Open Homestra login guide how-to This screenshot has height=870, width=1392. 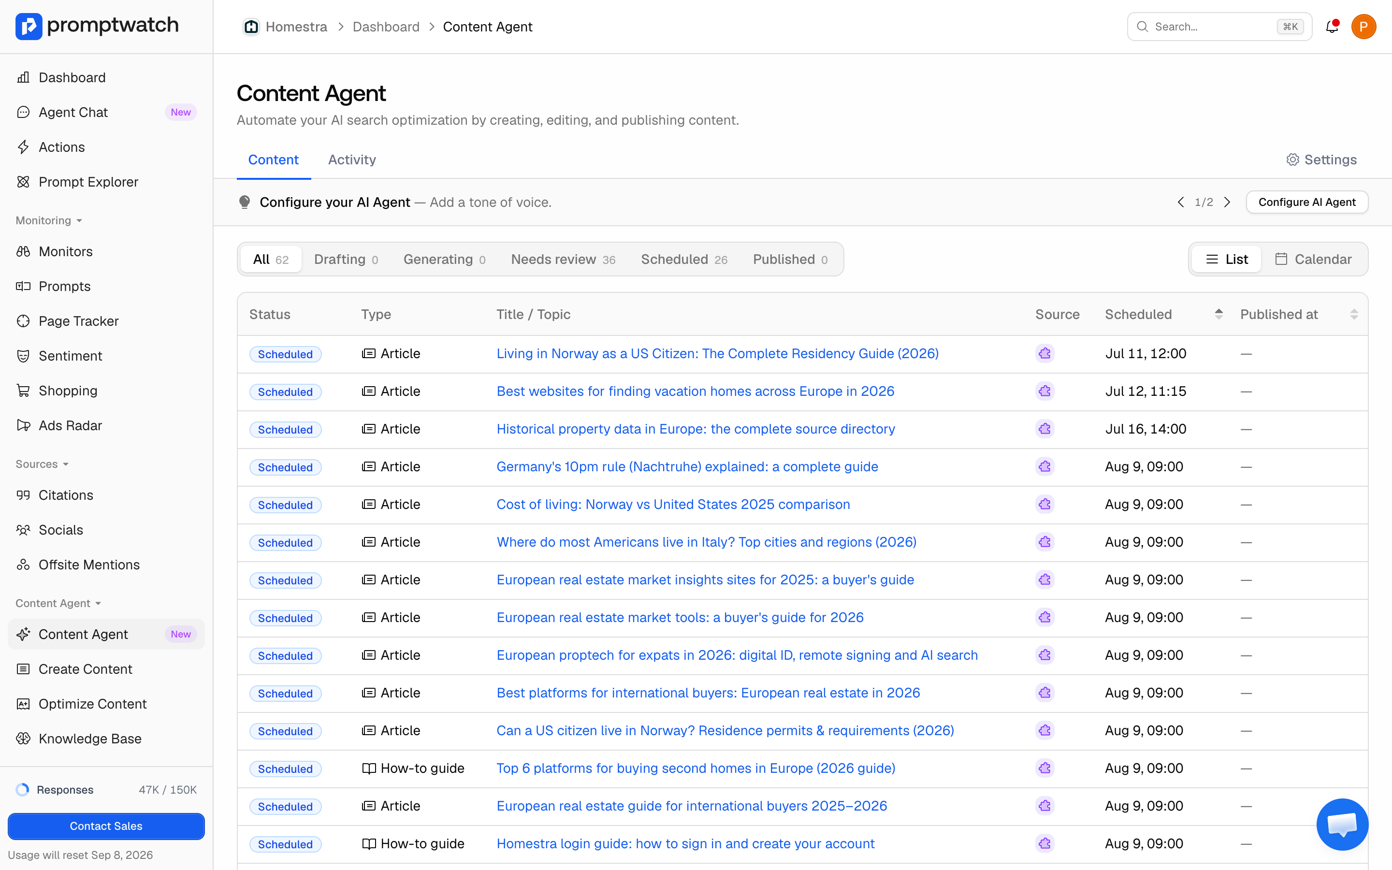point(685,843)
